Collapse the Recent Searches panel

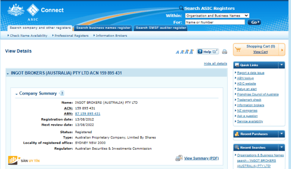(x=282, y=147)
